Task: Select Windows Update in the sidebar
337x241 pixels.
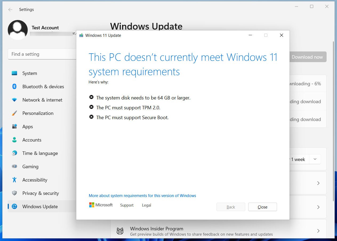Action: (40, 206)
